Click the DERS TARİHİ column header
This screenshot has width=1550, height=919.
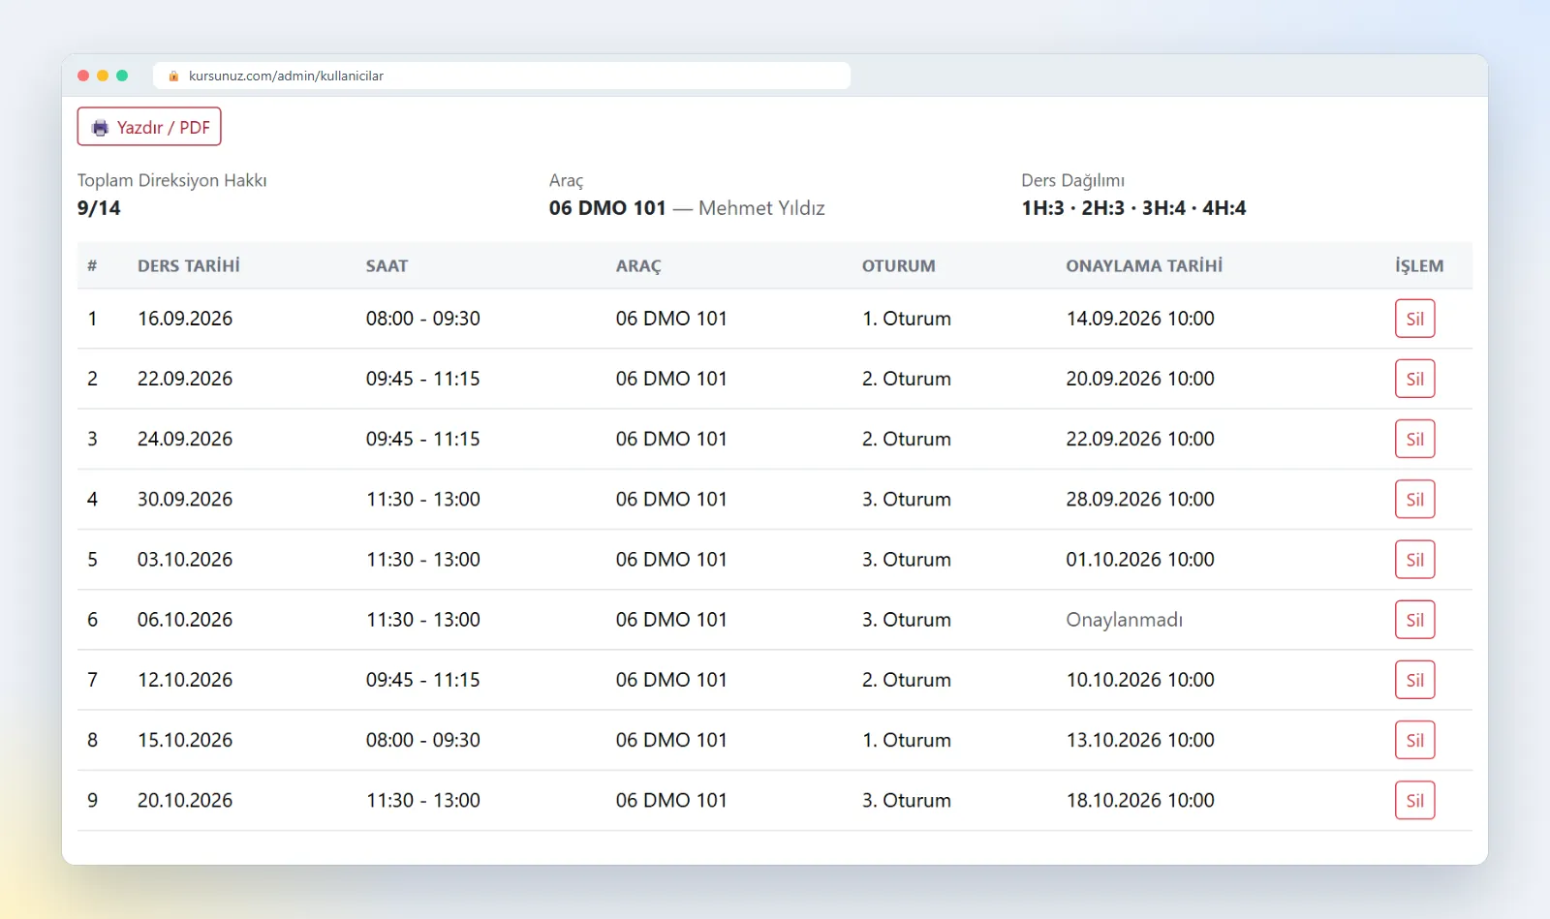coord(189,265)
